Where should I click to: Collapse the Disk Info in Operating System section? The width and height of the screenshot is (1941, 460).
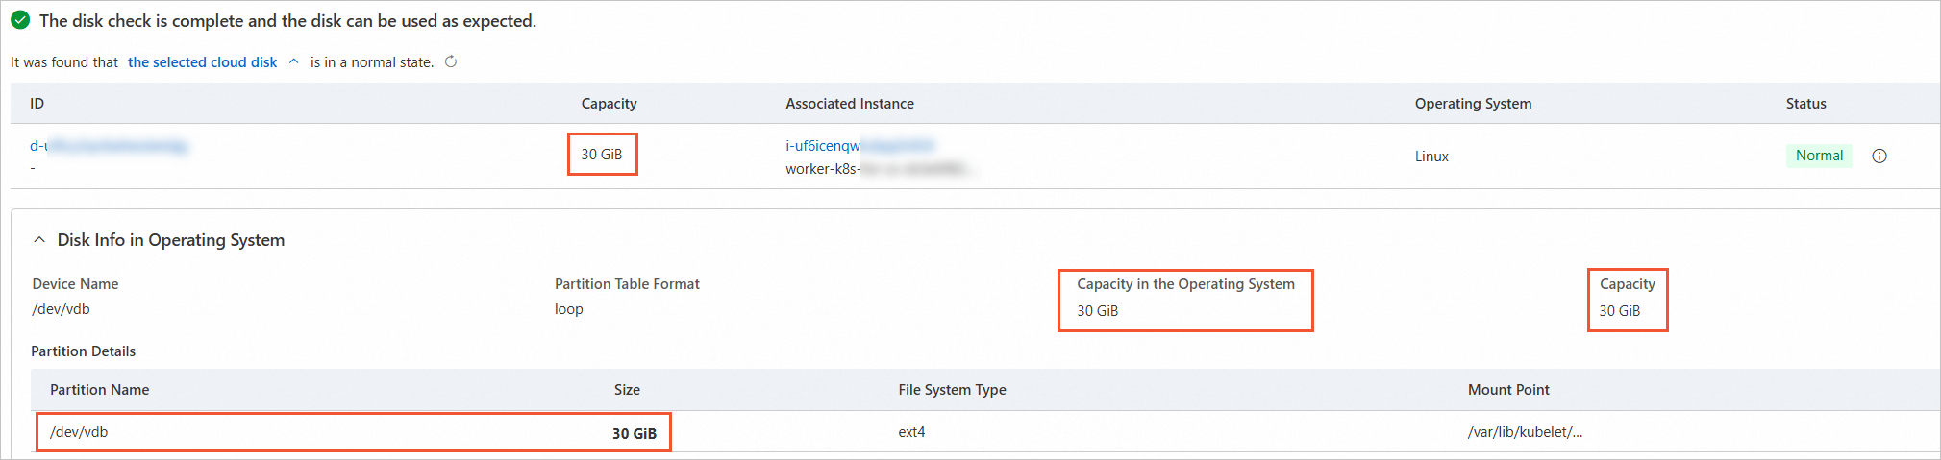(39, 240)
